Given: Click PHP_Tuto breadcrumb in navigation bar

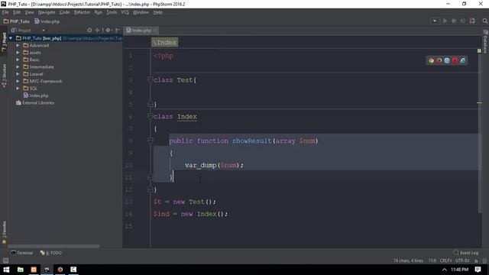Looking at the screenshot, I should 16,21.
